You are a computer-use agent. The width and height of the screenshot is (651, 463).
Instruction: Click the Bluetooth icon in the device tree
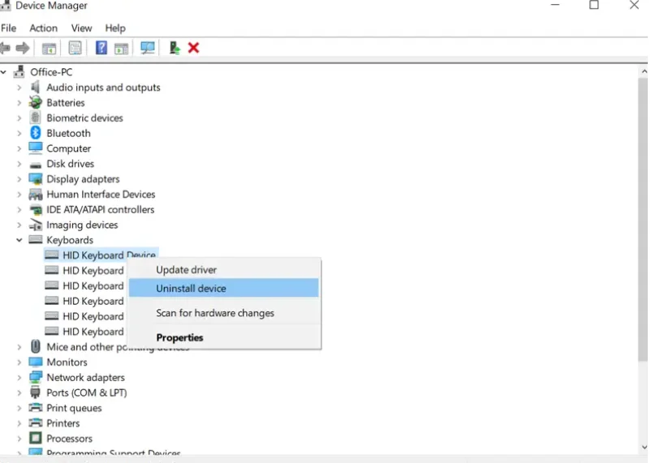36,133
